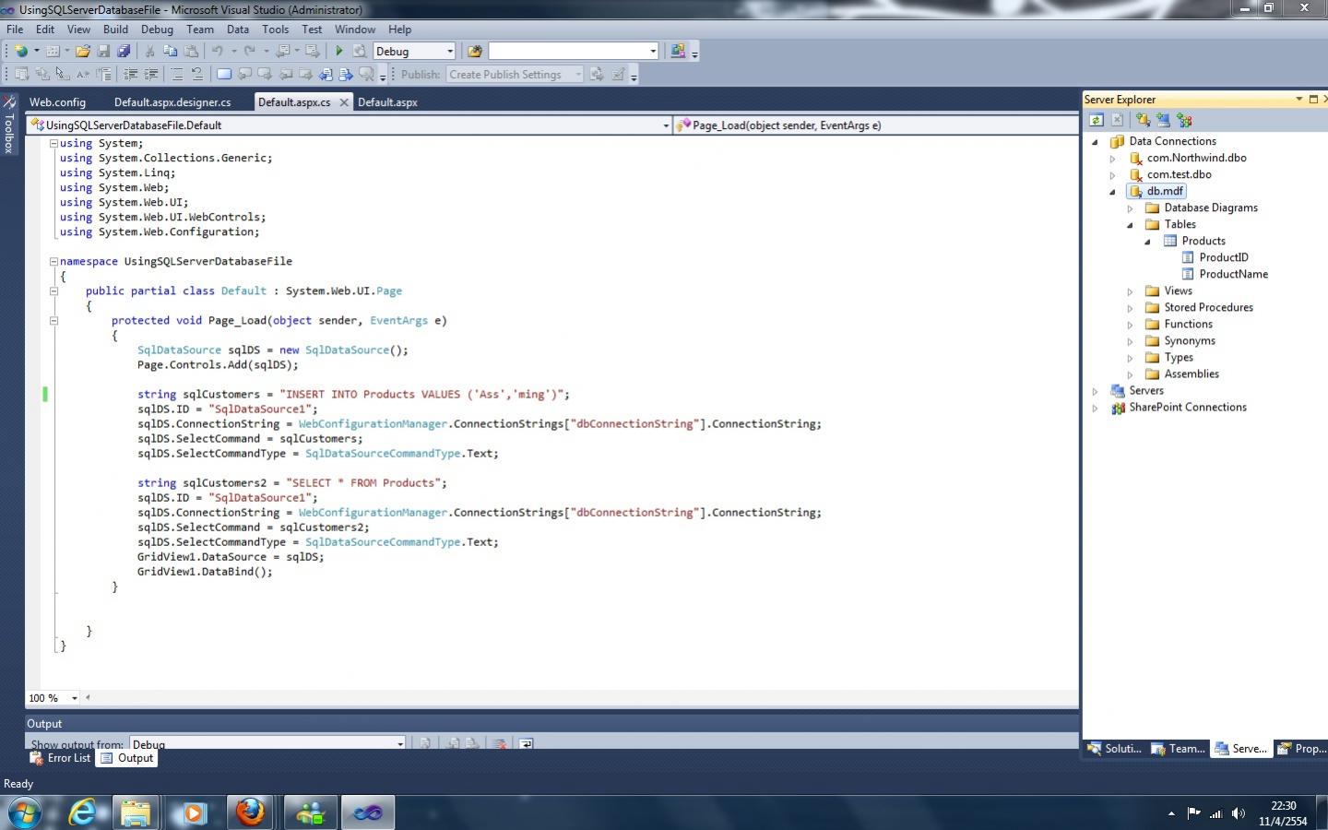
Task: Click the Copy toolbar icon
Action: pyautogui.click(x=171, y=52)
